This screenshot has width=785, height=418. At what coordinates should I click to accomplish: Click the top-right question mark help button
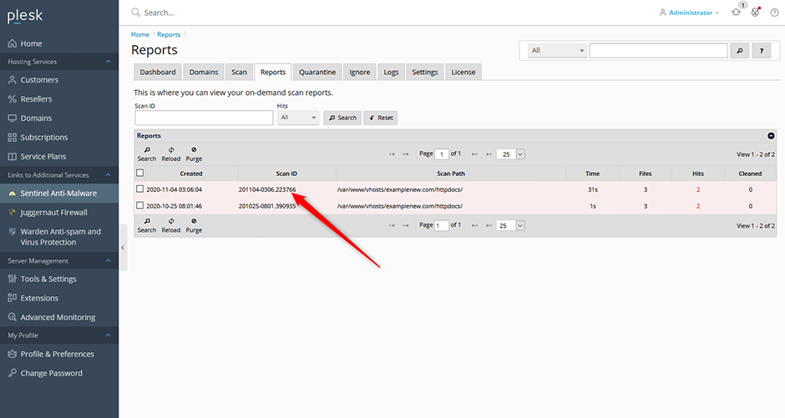[762, 51]
